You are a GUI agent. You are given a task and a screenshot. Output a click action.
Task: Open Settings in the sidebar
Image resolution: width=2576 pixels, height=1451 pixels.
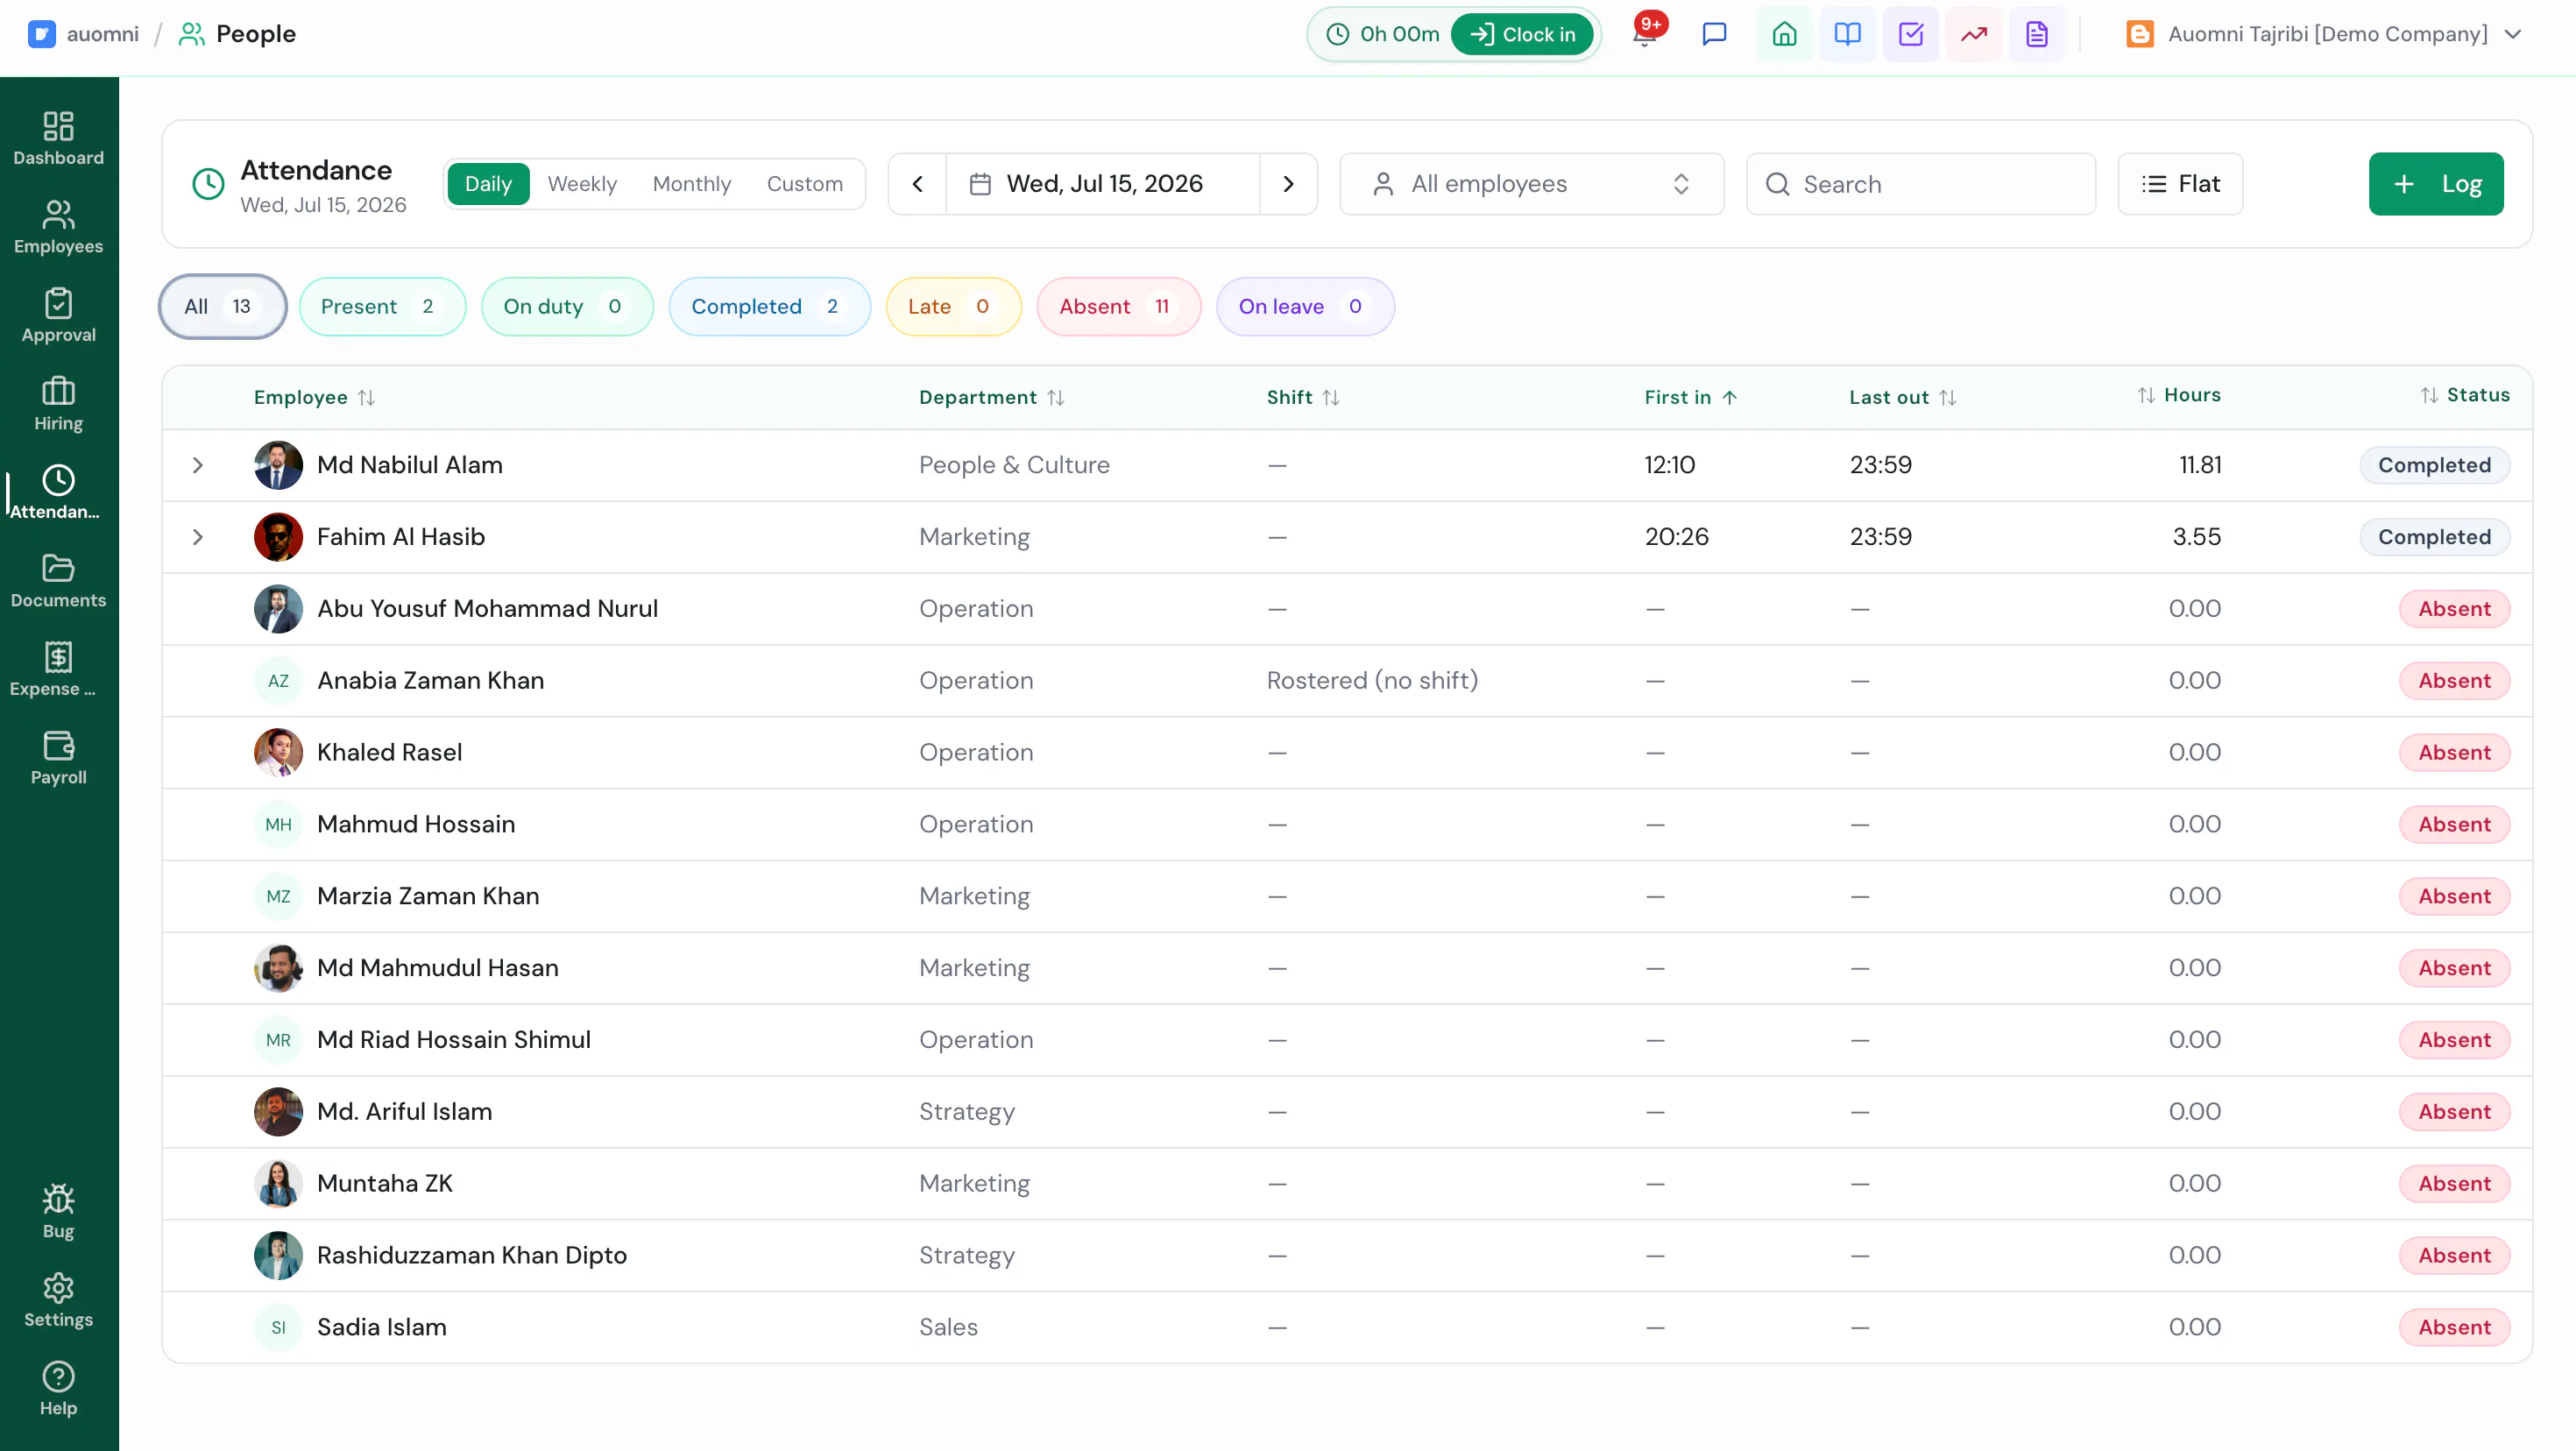tap(58, 1300)
